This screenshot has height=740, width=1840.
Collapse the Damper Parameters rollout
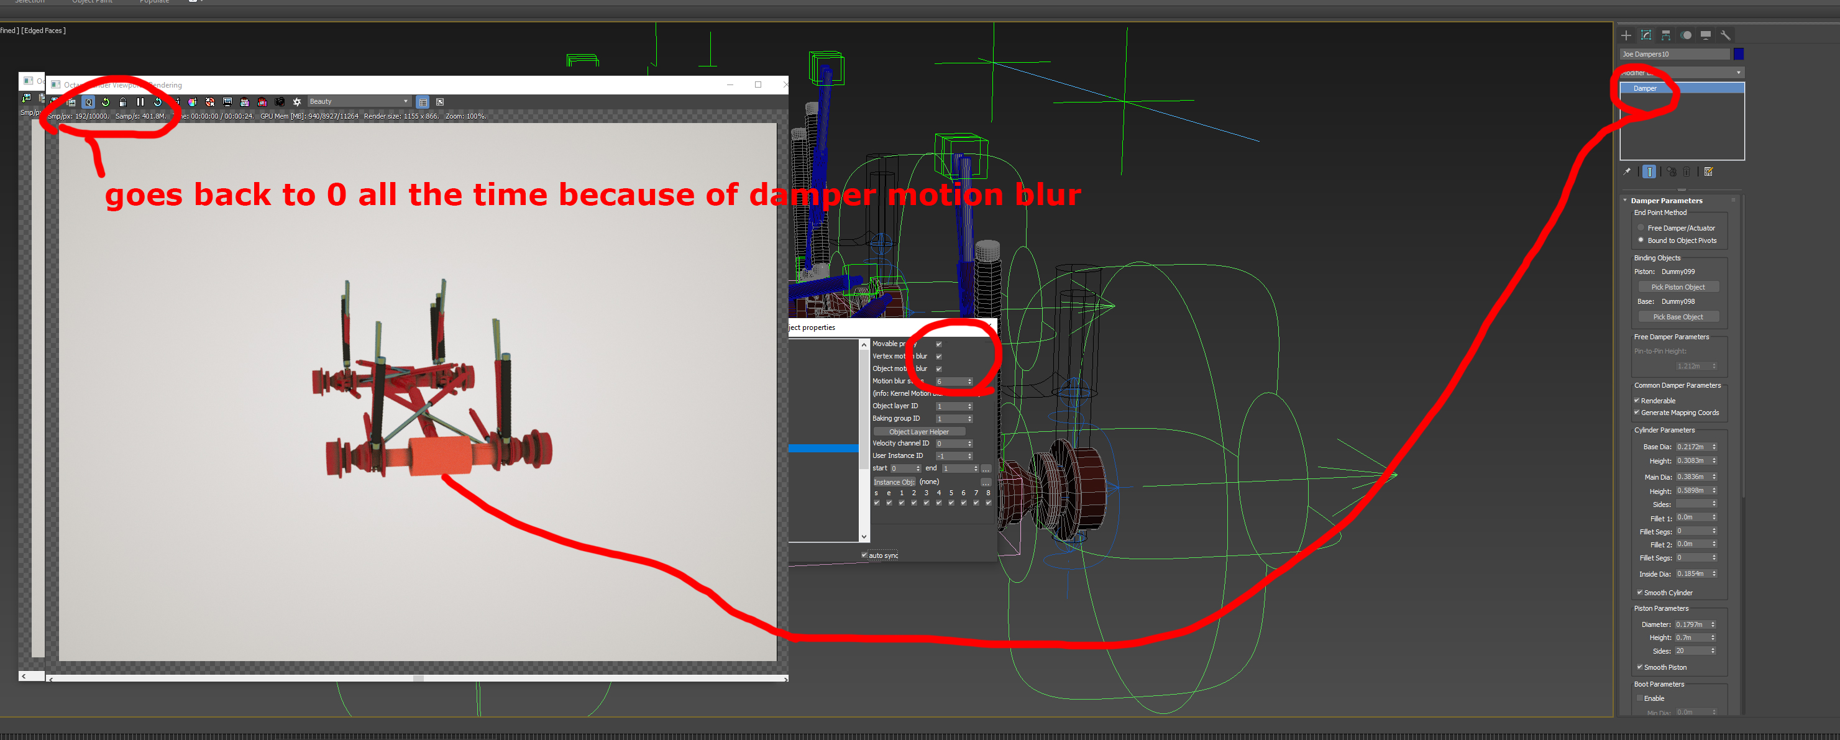click(x=1666, y=201)
